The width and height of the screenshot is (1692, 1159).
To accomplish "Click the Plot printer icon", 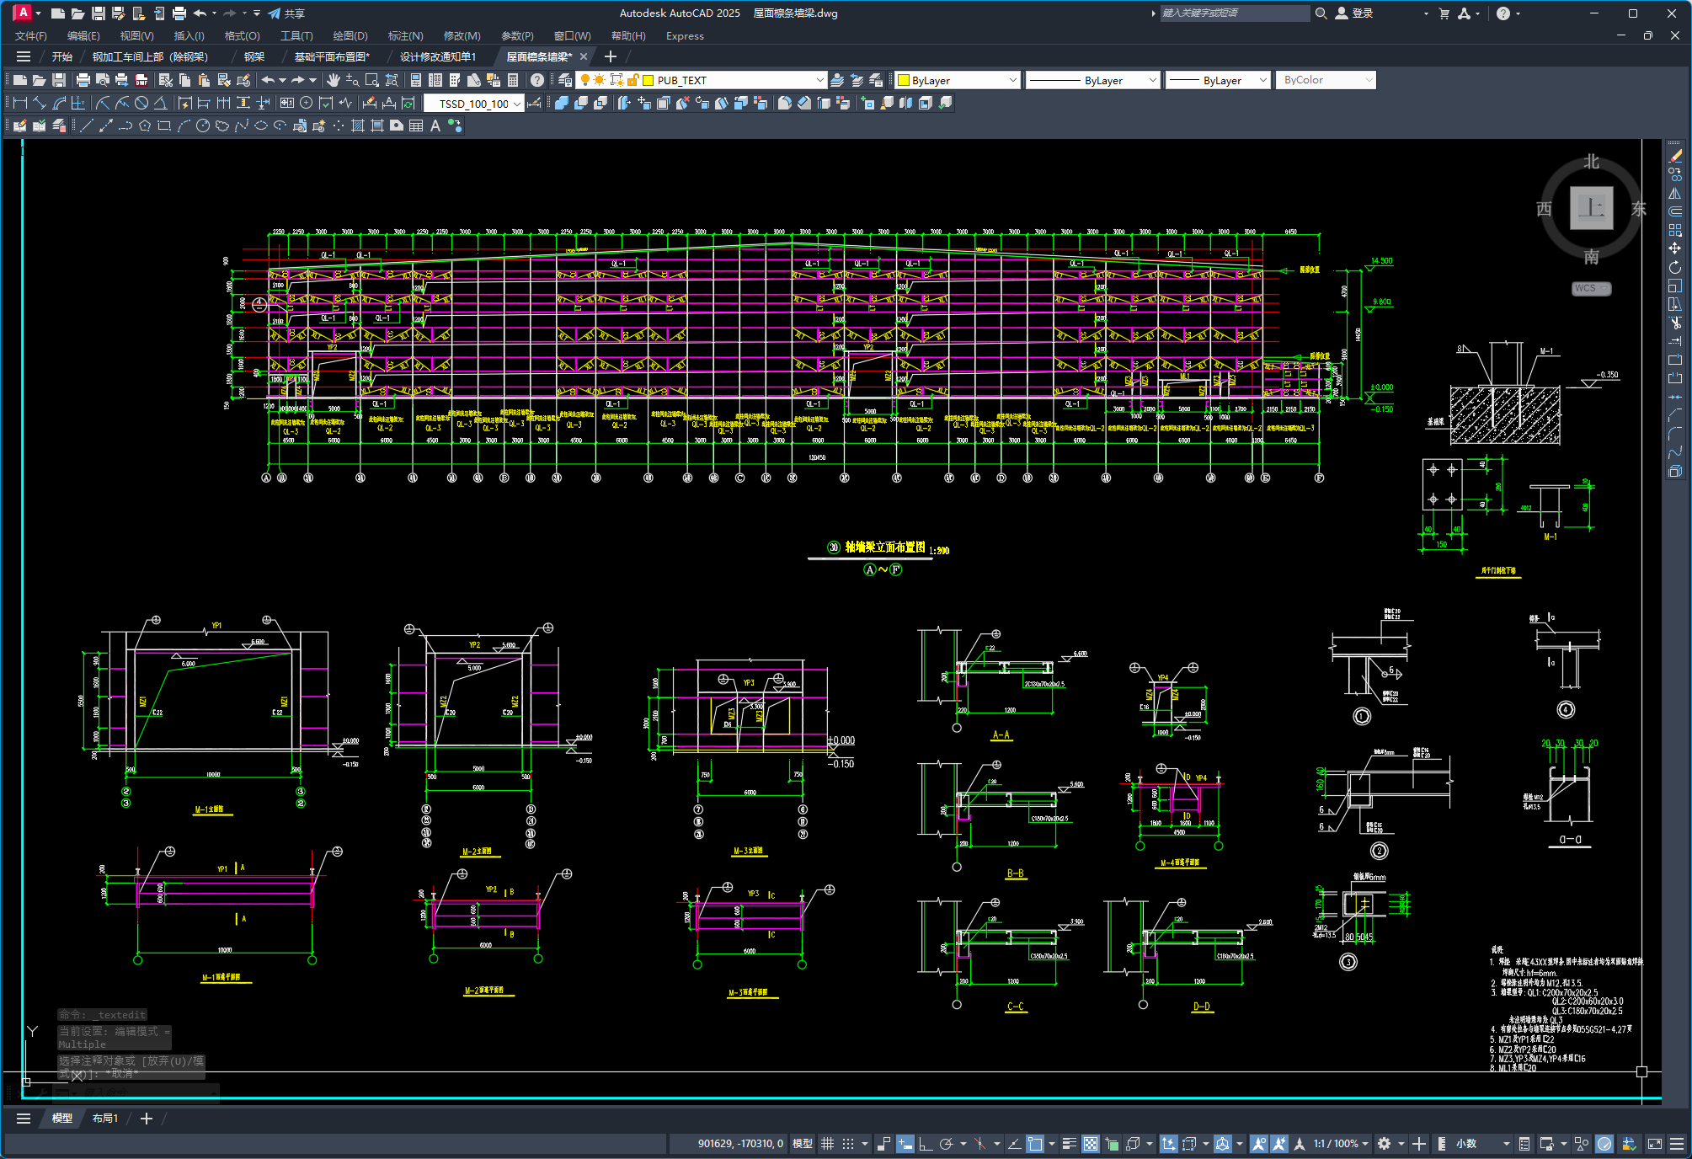I will pos(83,80).
